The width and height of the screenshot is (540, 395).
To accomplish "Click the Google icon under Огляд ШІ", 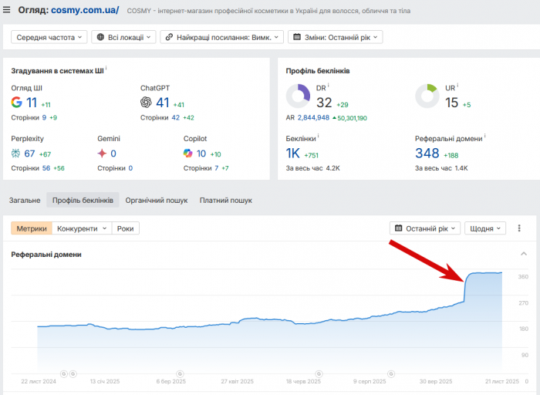I will coord(16,103).
